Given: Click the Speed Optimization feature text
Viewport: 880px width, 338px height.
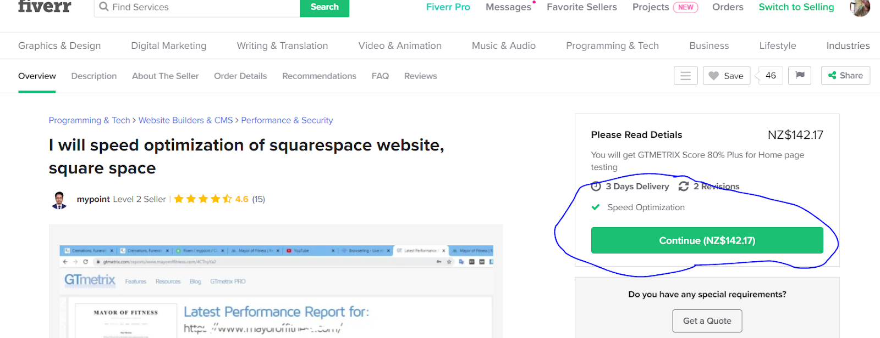Looking at the screenshot, I should (x=646, y=207).
